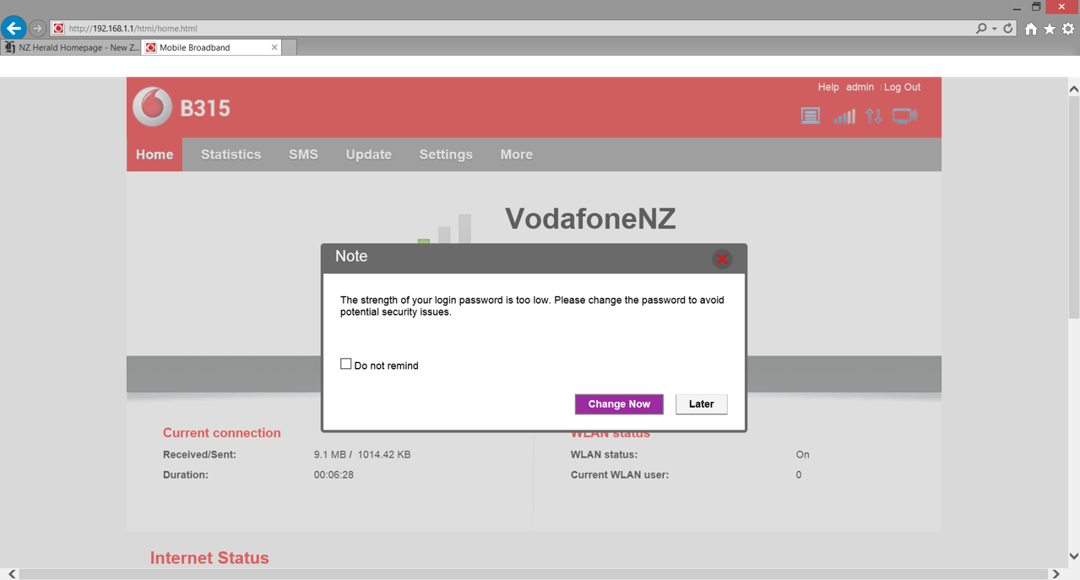Screen dimensions: 1080x580
Task: Click the WLAN status On value
Action: tap(802, 454)
